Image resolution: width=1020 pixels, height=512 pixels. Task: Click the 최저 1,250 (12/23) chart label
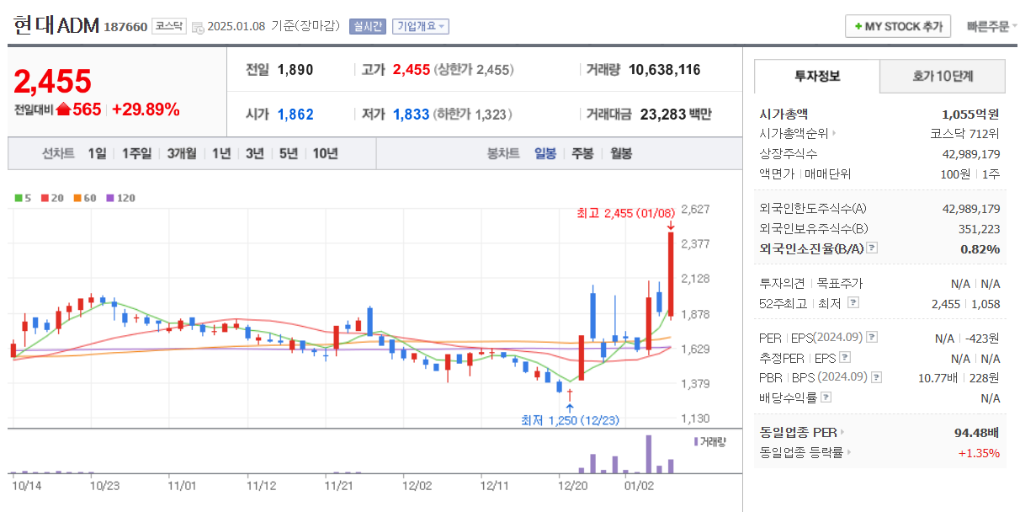coord(570,420)
